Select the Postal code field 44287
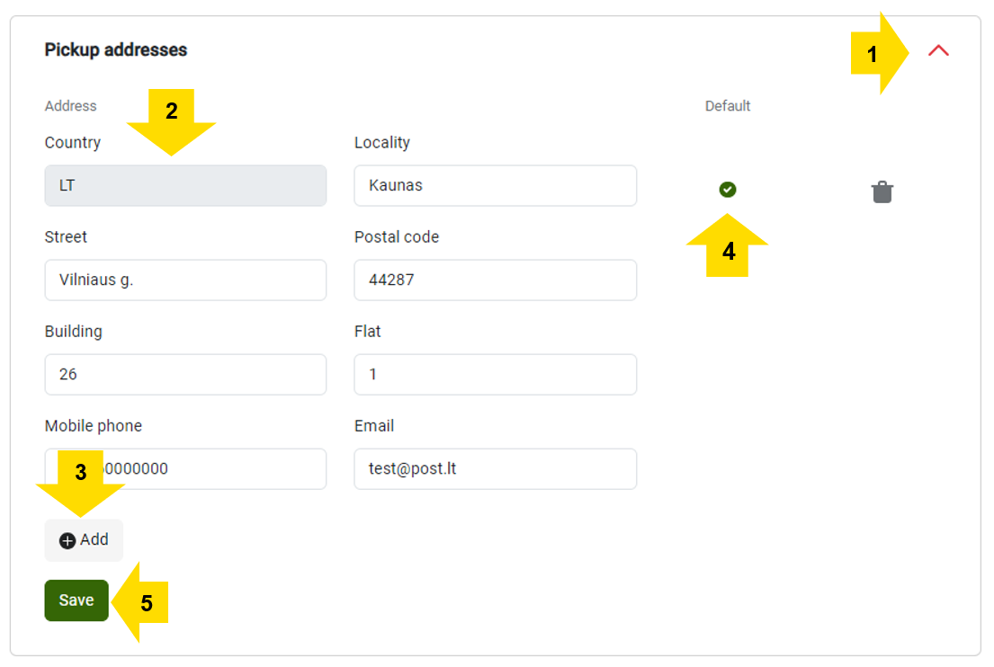This screenshot has height=667, width=994. coord(495,280)
